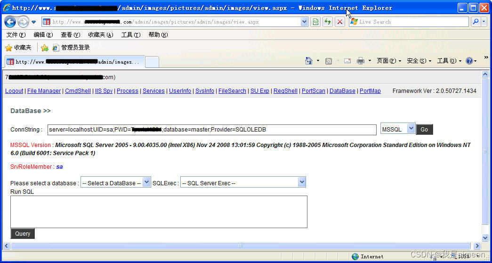Click the ConnString input field
Image resolution: width=492 pixels, height=263 pixels.
point(212,130)
